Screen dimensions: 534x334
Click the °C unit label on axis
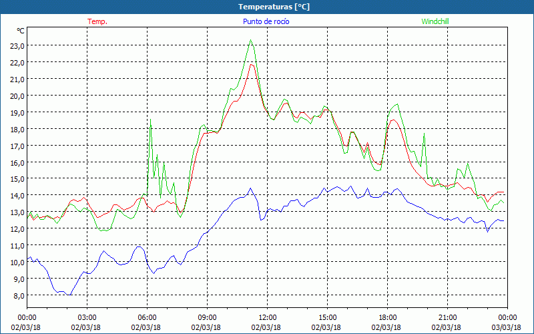point(21,31)
